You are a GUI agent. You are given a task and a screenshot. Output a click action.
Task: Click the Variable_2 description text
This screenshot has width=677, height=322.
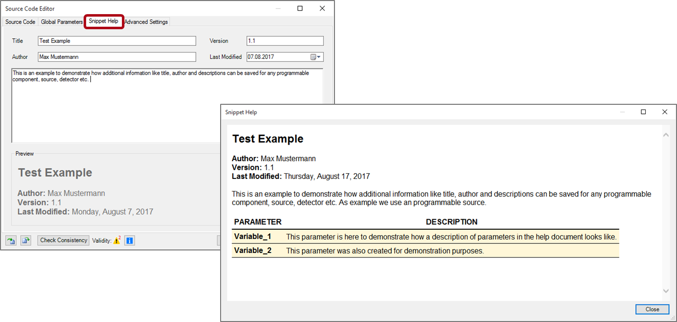point(385,251)
